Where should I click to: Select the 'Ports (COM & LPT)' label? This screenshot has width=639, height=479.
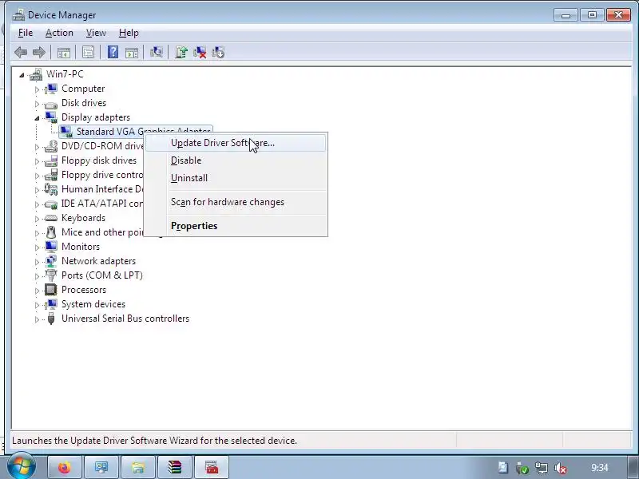pyautogui.click(x=102, y=275)
